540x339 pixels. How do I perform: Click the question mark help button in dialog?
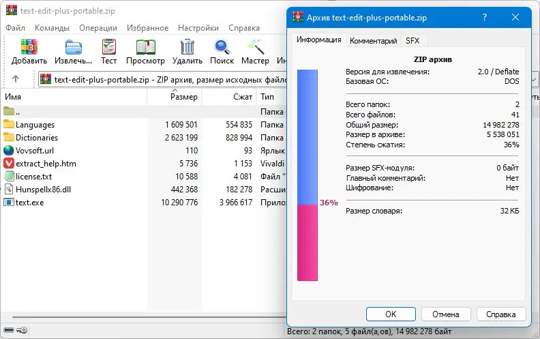pos(485,17)
